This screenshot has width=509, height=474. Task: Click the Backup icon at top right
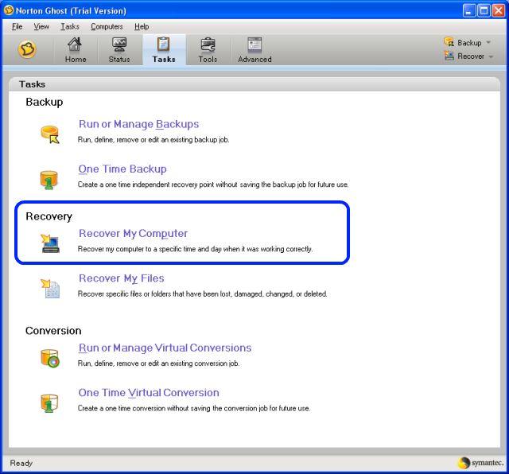click(449, 42)
